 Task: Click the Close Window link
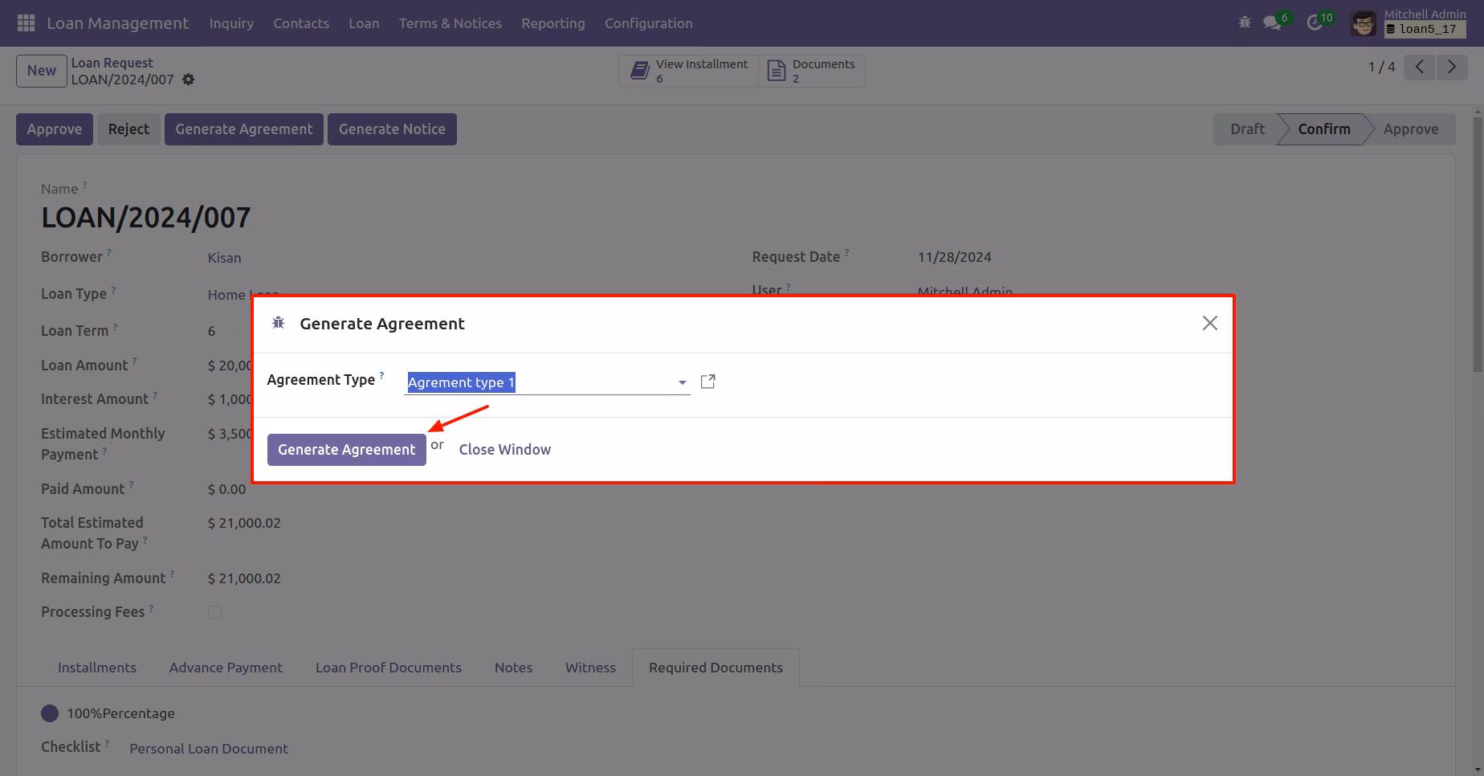coord(505,450)
